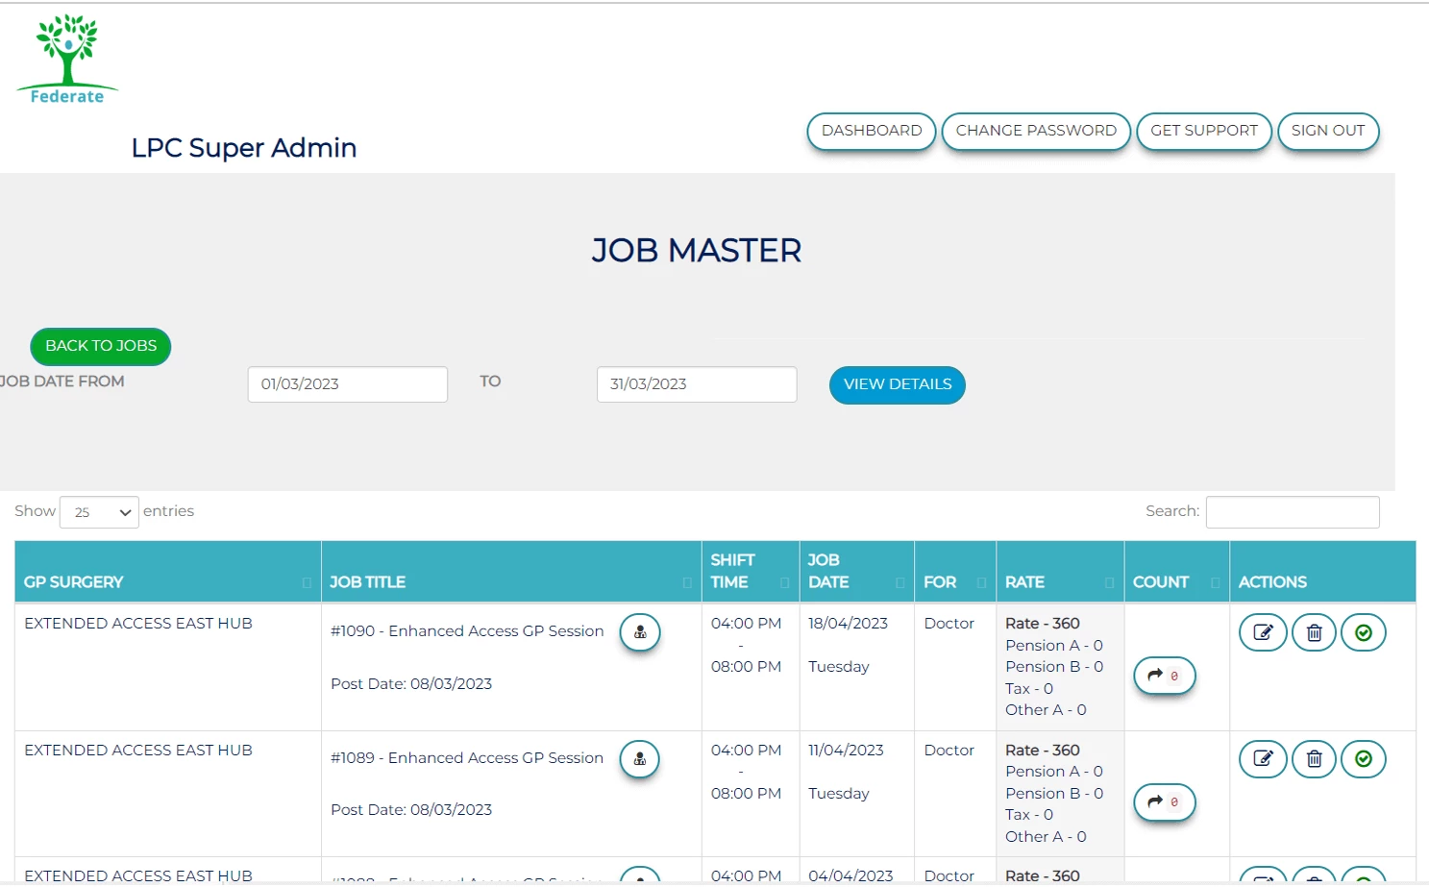Open the DASHBOARD navigation item

coord(871,131)
